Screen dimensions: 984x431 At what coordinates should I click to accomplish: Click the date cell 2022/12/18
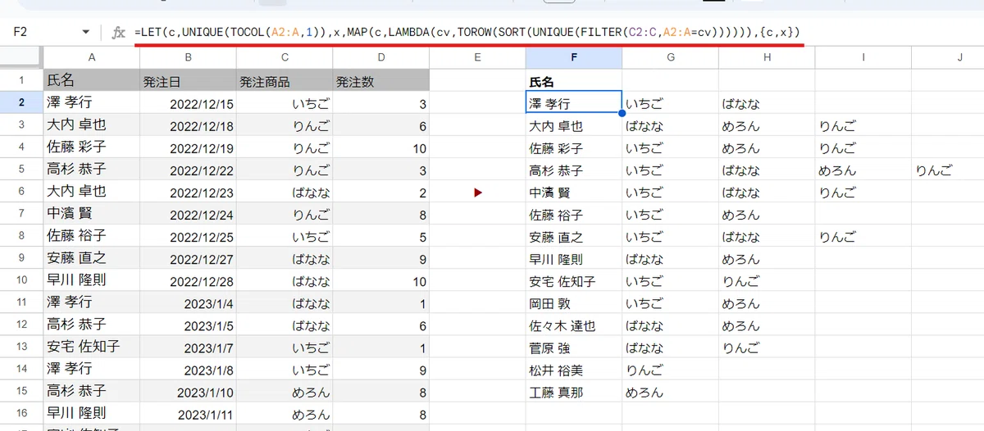(188, 125)
